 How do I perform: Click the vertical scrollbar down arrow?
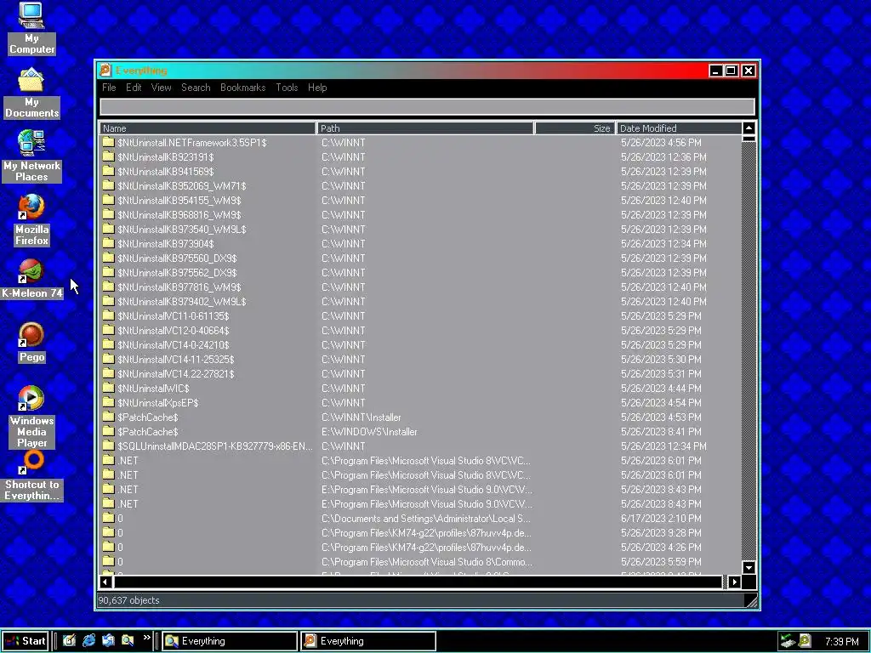pyautogui.click(x=749, y=567)
